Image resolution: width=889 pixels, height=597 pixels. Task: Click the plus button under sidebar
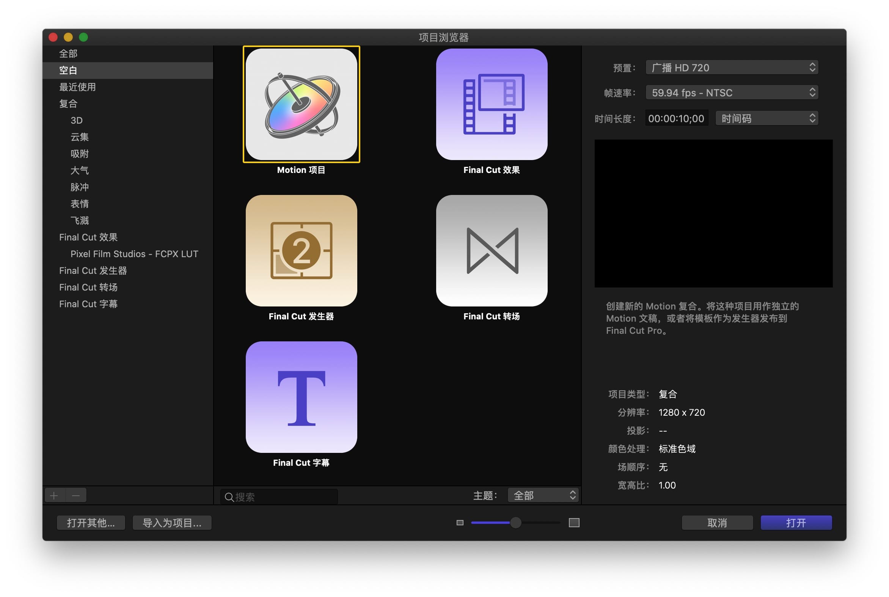[54, 495]
